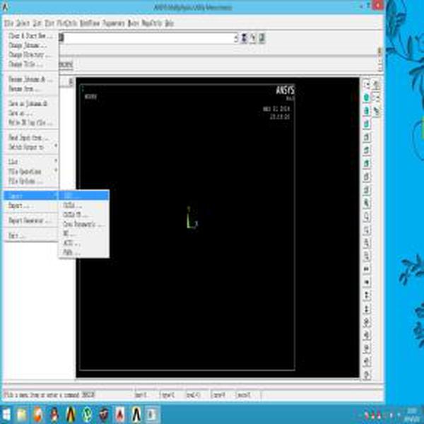Click the Fit View icon
This screenshot has width=424, height=424.
pyautogui.click(x=366, y=204)
